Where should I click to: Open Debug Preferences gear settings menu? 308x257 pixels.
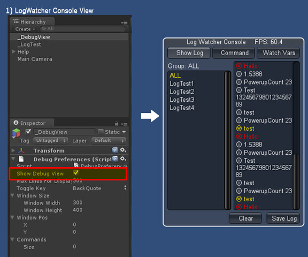[123, 158]
